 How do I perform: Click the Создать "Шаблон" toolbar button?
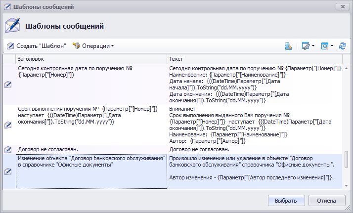tap(37, 46)
